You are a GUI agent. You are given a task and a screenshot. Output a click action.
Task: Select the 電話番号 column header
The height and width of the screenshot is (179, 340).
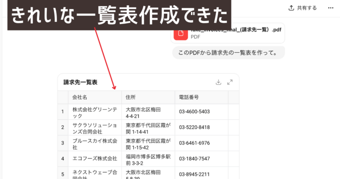pos(189,97)
